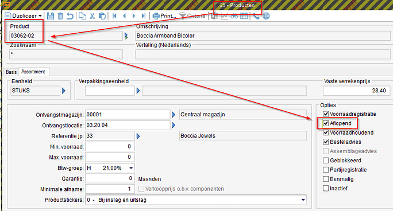Go to the last record
Viewport: 393px width, 211px height.
click(144, 16)
